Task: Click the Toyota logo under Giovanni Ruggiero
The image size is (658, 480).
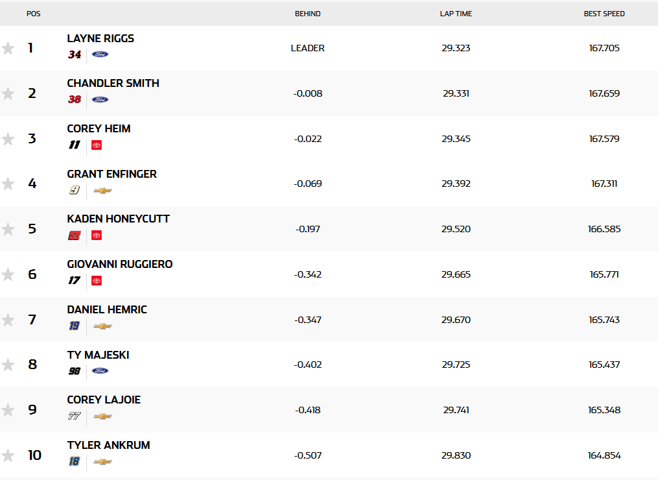Action: pyautogui.click(x=97, y=280)
